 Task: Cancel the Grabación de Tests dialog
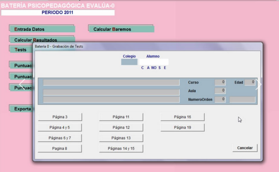[245, 148]
